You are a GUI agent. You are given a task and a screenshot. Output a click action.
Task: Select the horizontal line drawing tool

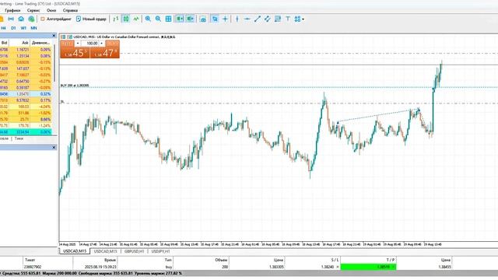[x=247, y=19]
